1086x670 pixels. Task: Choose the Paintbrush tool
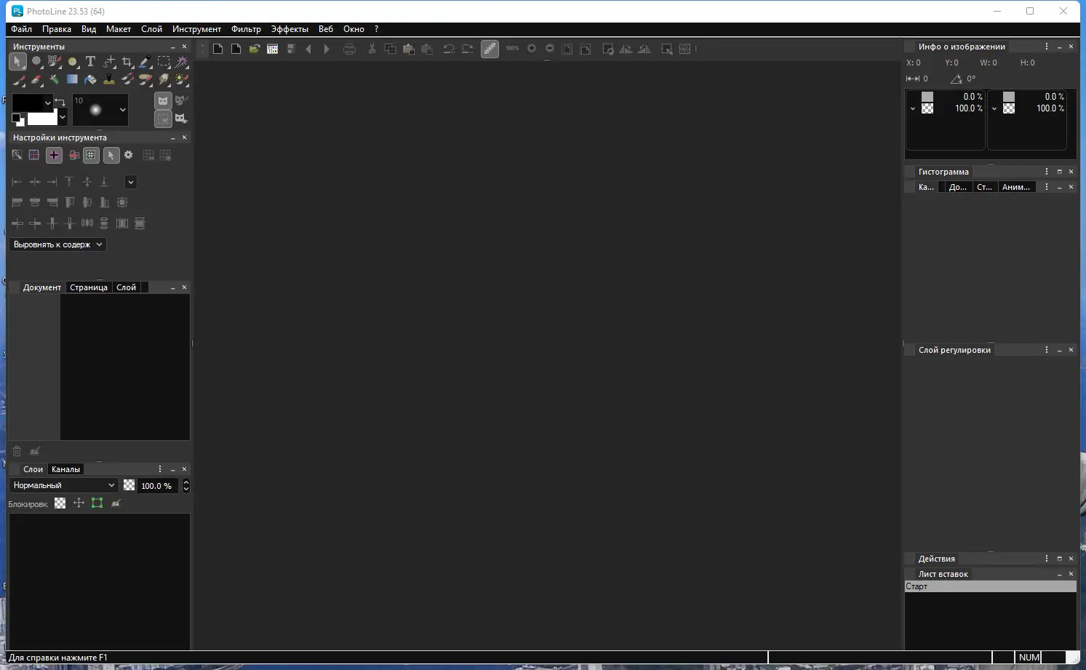coord(17,79)
